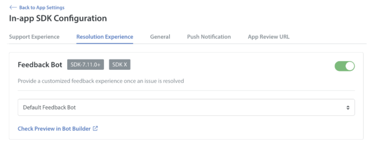Switch to the Support Experience tab
The width and height of the screenshot is (368, 142).
pyautogui.click(x=34, y=37)
